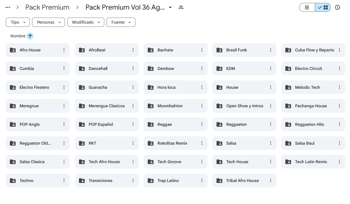
Task: View folder details info icon
Action: click(x=338, y=7)
